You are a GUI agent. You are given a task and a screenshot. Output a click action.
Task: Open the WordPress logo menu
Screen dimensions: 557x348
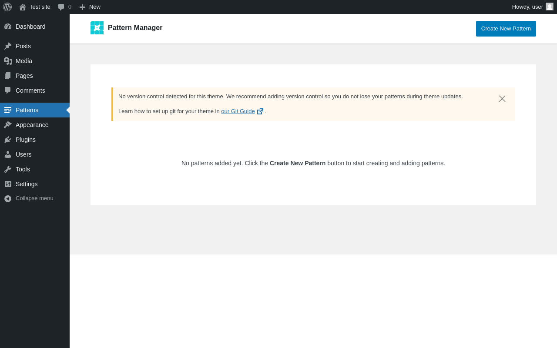7,7
